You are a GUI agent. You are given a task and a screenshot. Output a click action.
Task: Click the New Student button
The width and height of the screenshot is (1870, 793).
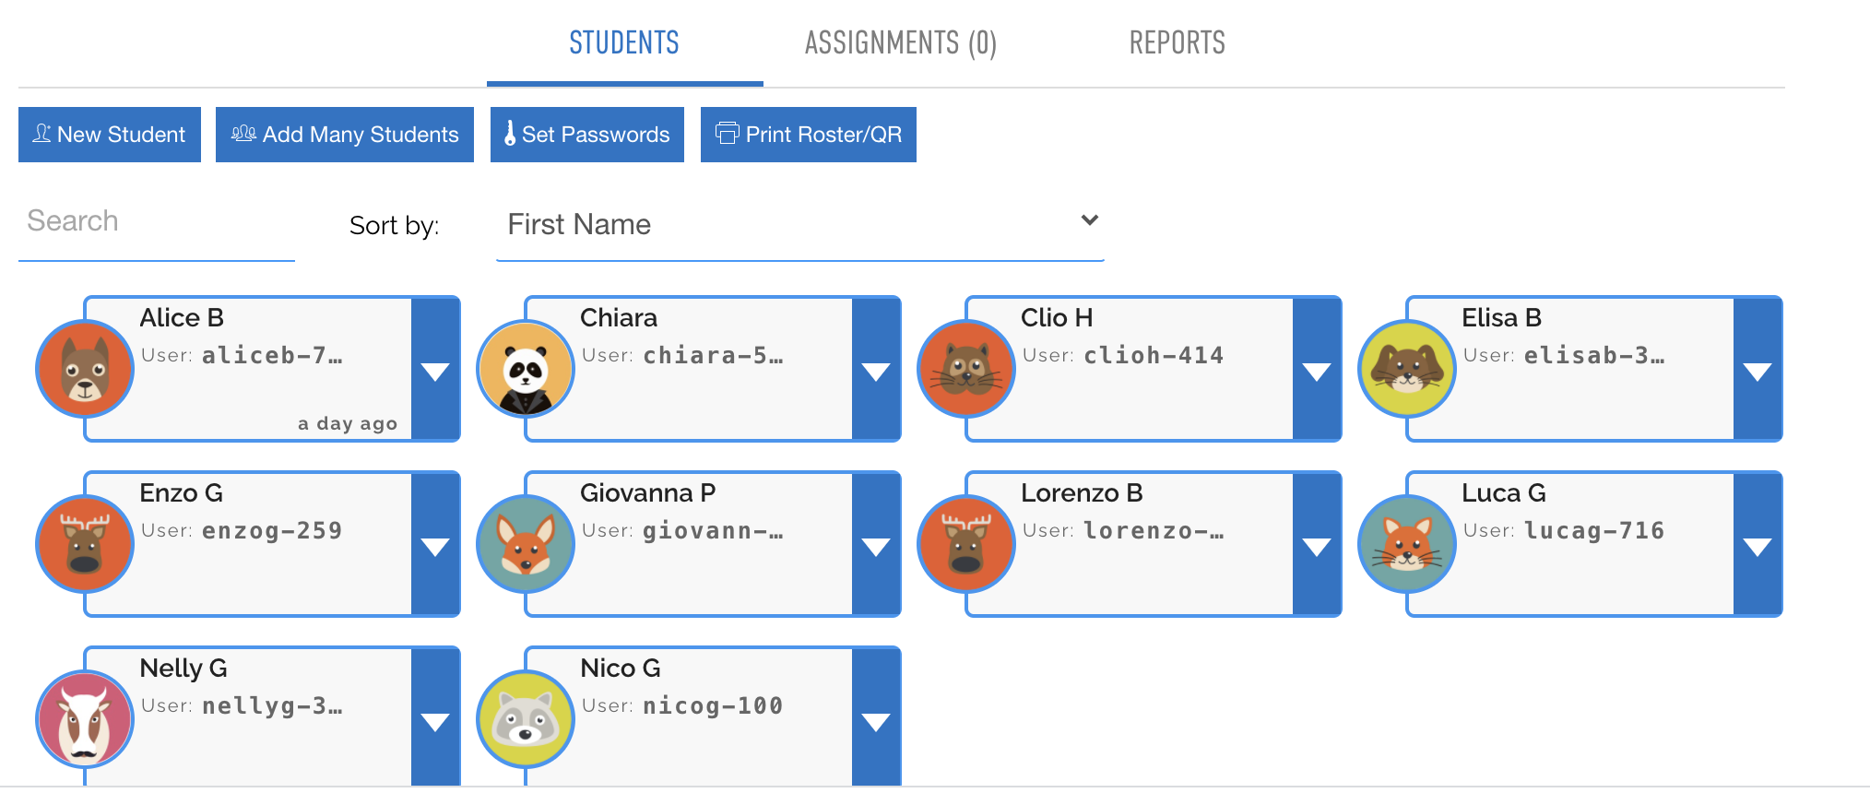click(110, 135)
